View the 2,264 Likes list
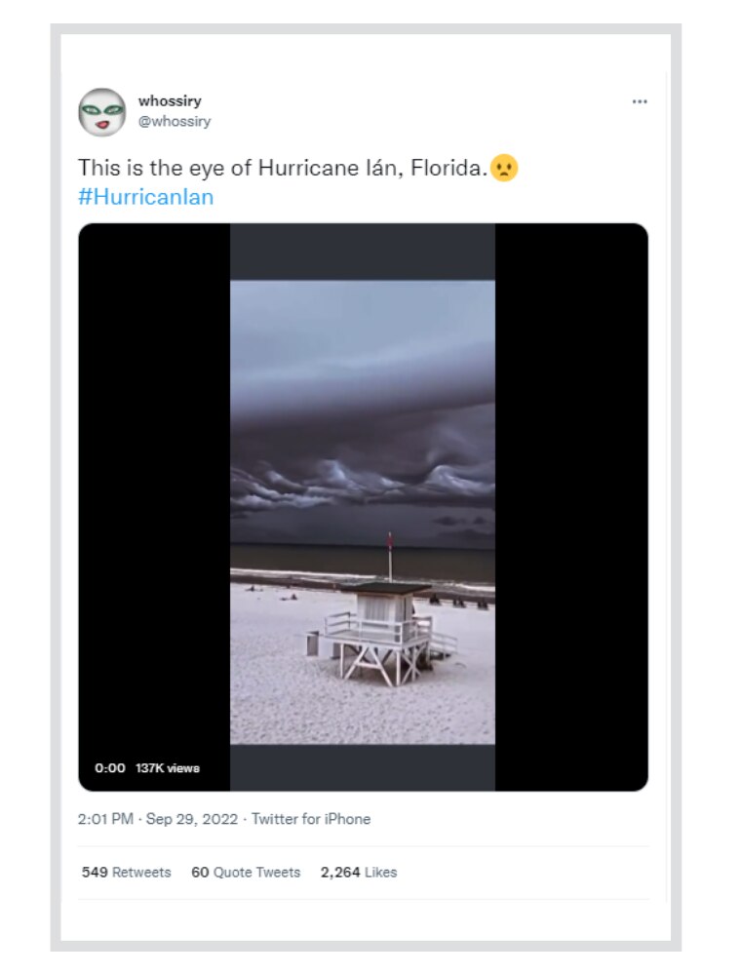 pyautogui.click(x=359, y=873)
